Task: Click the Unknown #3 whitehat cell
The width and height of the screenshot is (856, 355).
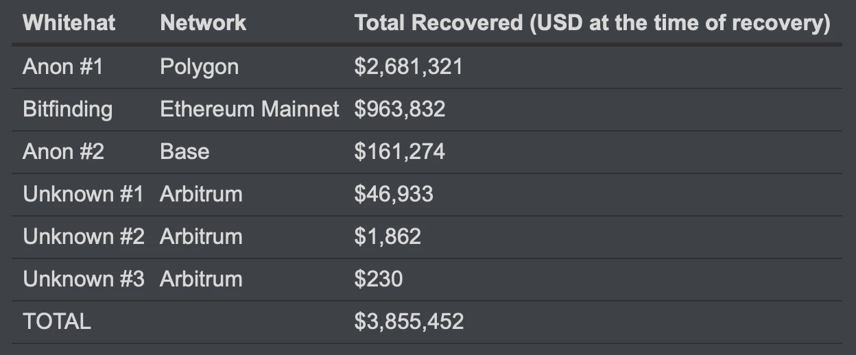Action: [84, 279]
